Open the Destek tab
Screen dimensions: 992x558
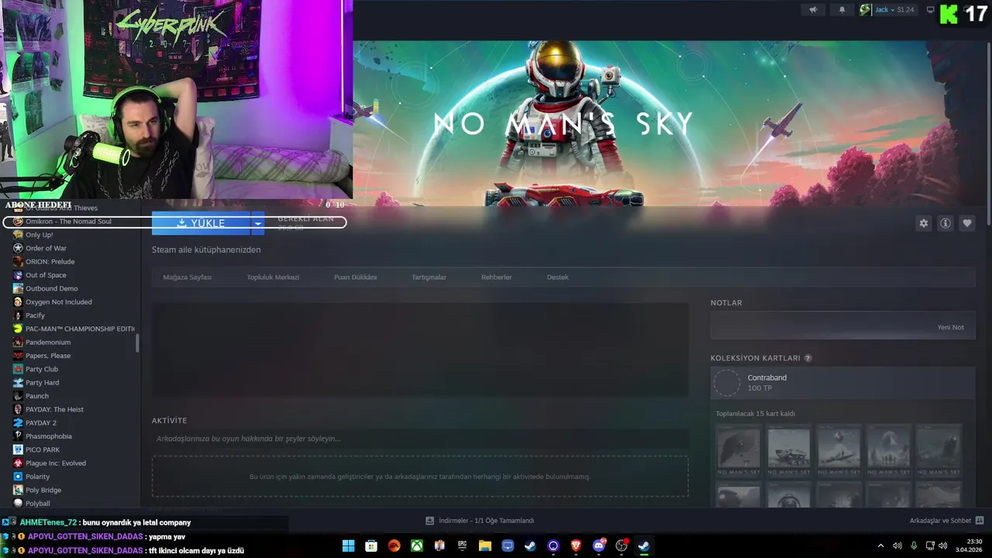pyautogui.click(x=557, y=277)
